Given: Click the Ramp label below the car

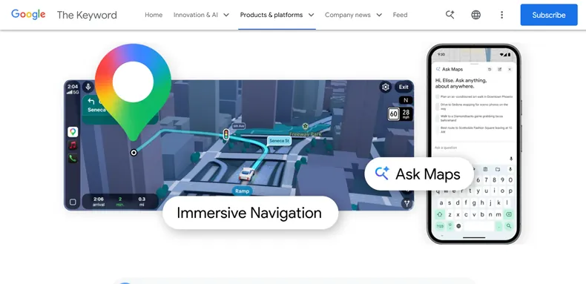Looking at the screenshot, I should (x=242, y=191).
